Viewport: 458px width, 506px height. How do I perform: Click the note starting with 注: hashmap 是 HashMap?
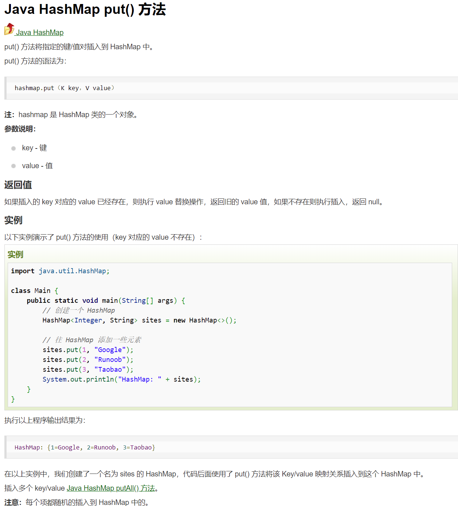[x=71, y=115]
